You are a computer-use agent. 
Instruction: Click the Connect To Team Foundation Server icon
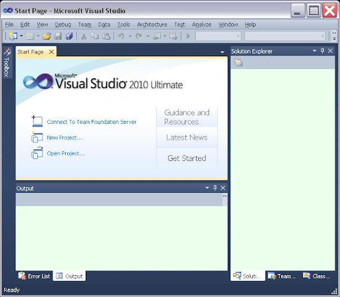coord(37,121)
